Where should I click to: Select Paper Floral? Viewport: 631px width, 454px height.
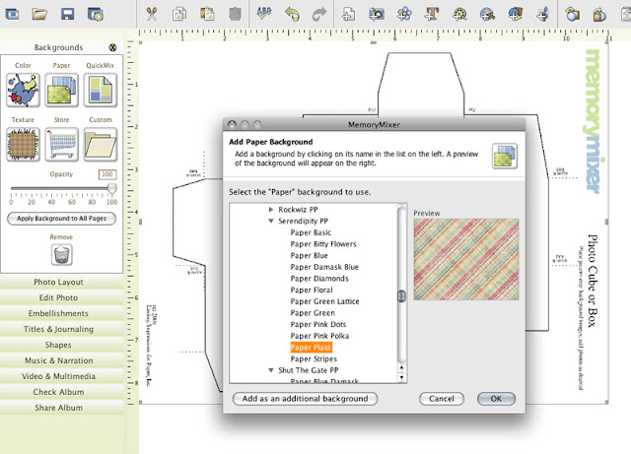[312, 290]
